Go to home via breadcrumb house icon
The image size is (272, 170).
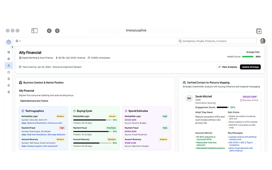coord(17,41)
